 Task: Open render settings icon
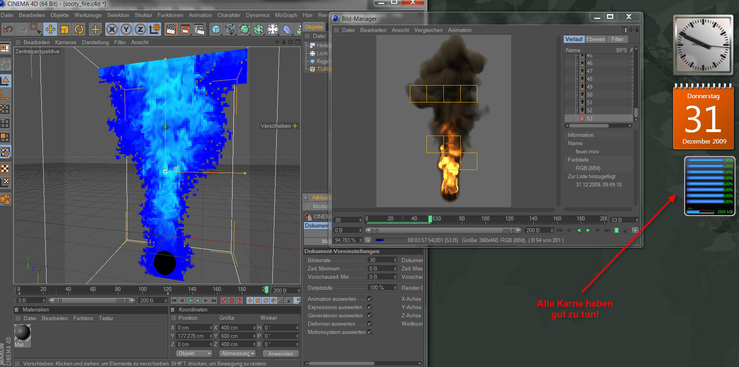[x=199, y=29]
